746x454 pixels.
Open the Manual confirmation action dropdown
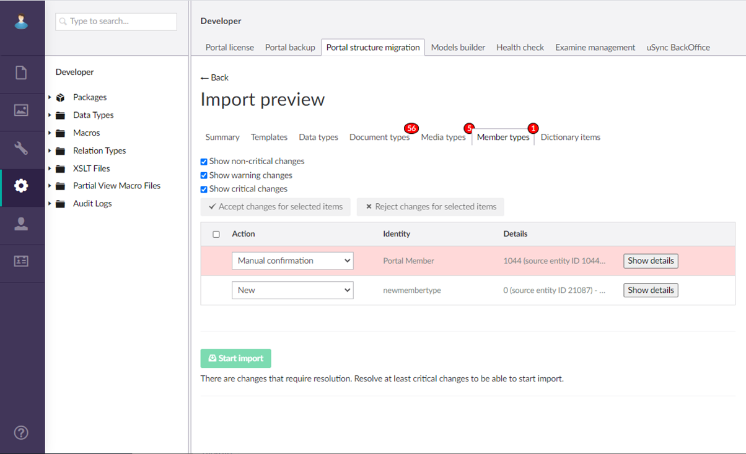pos(292,261)
